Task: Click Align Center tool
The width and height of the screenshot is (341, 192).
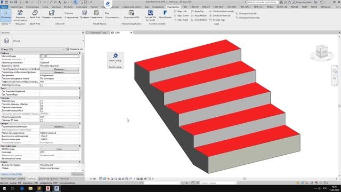Action: [182, 15]
